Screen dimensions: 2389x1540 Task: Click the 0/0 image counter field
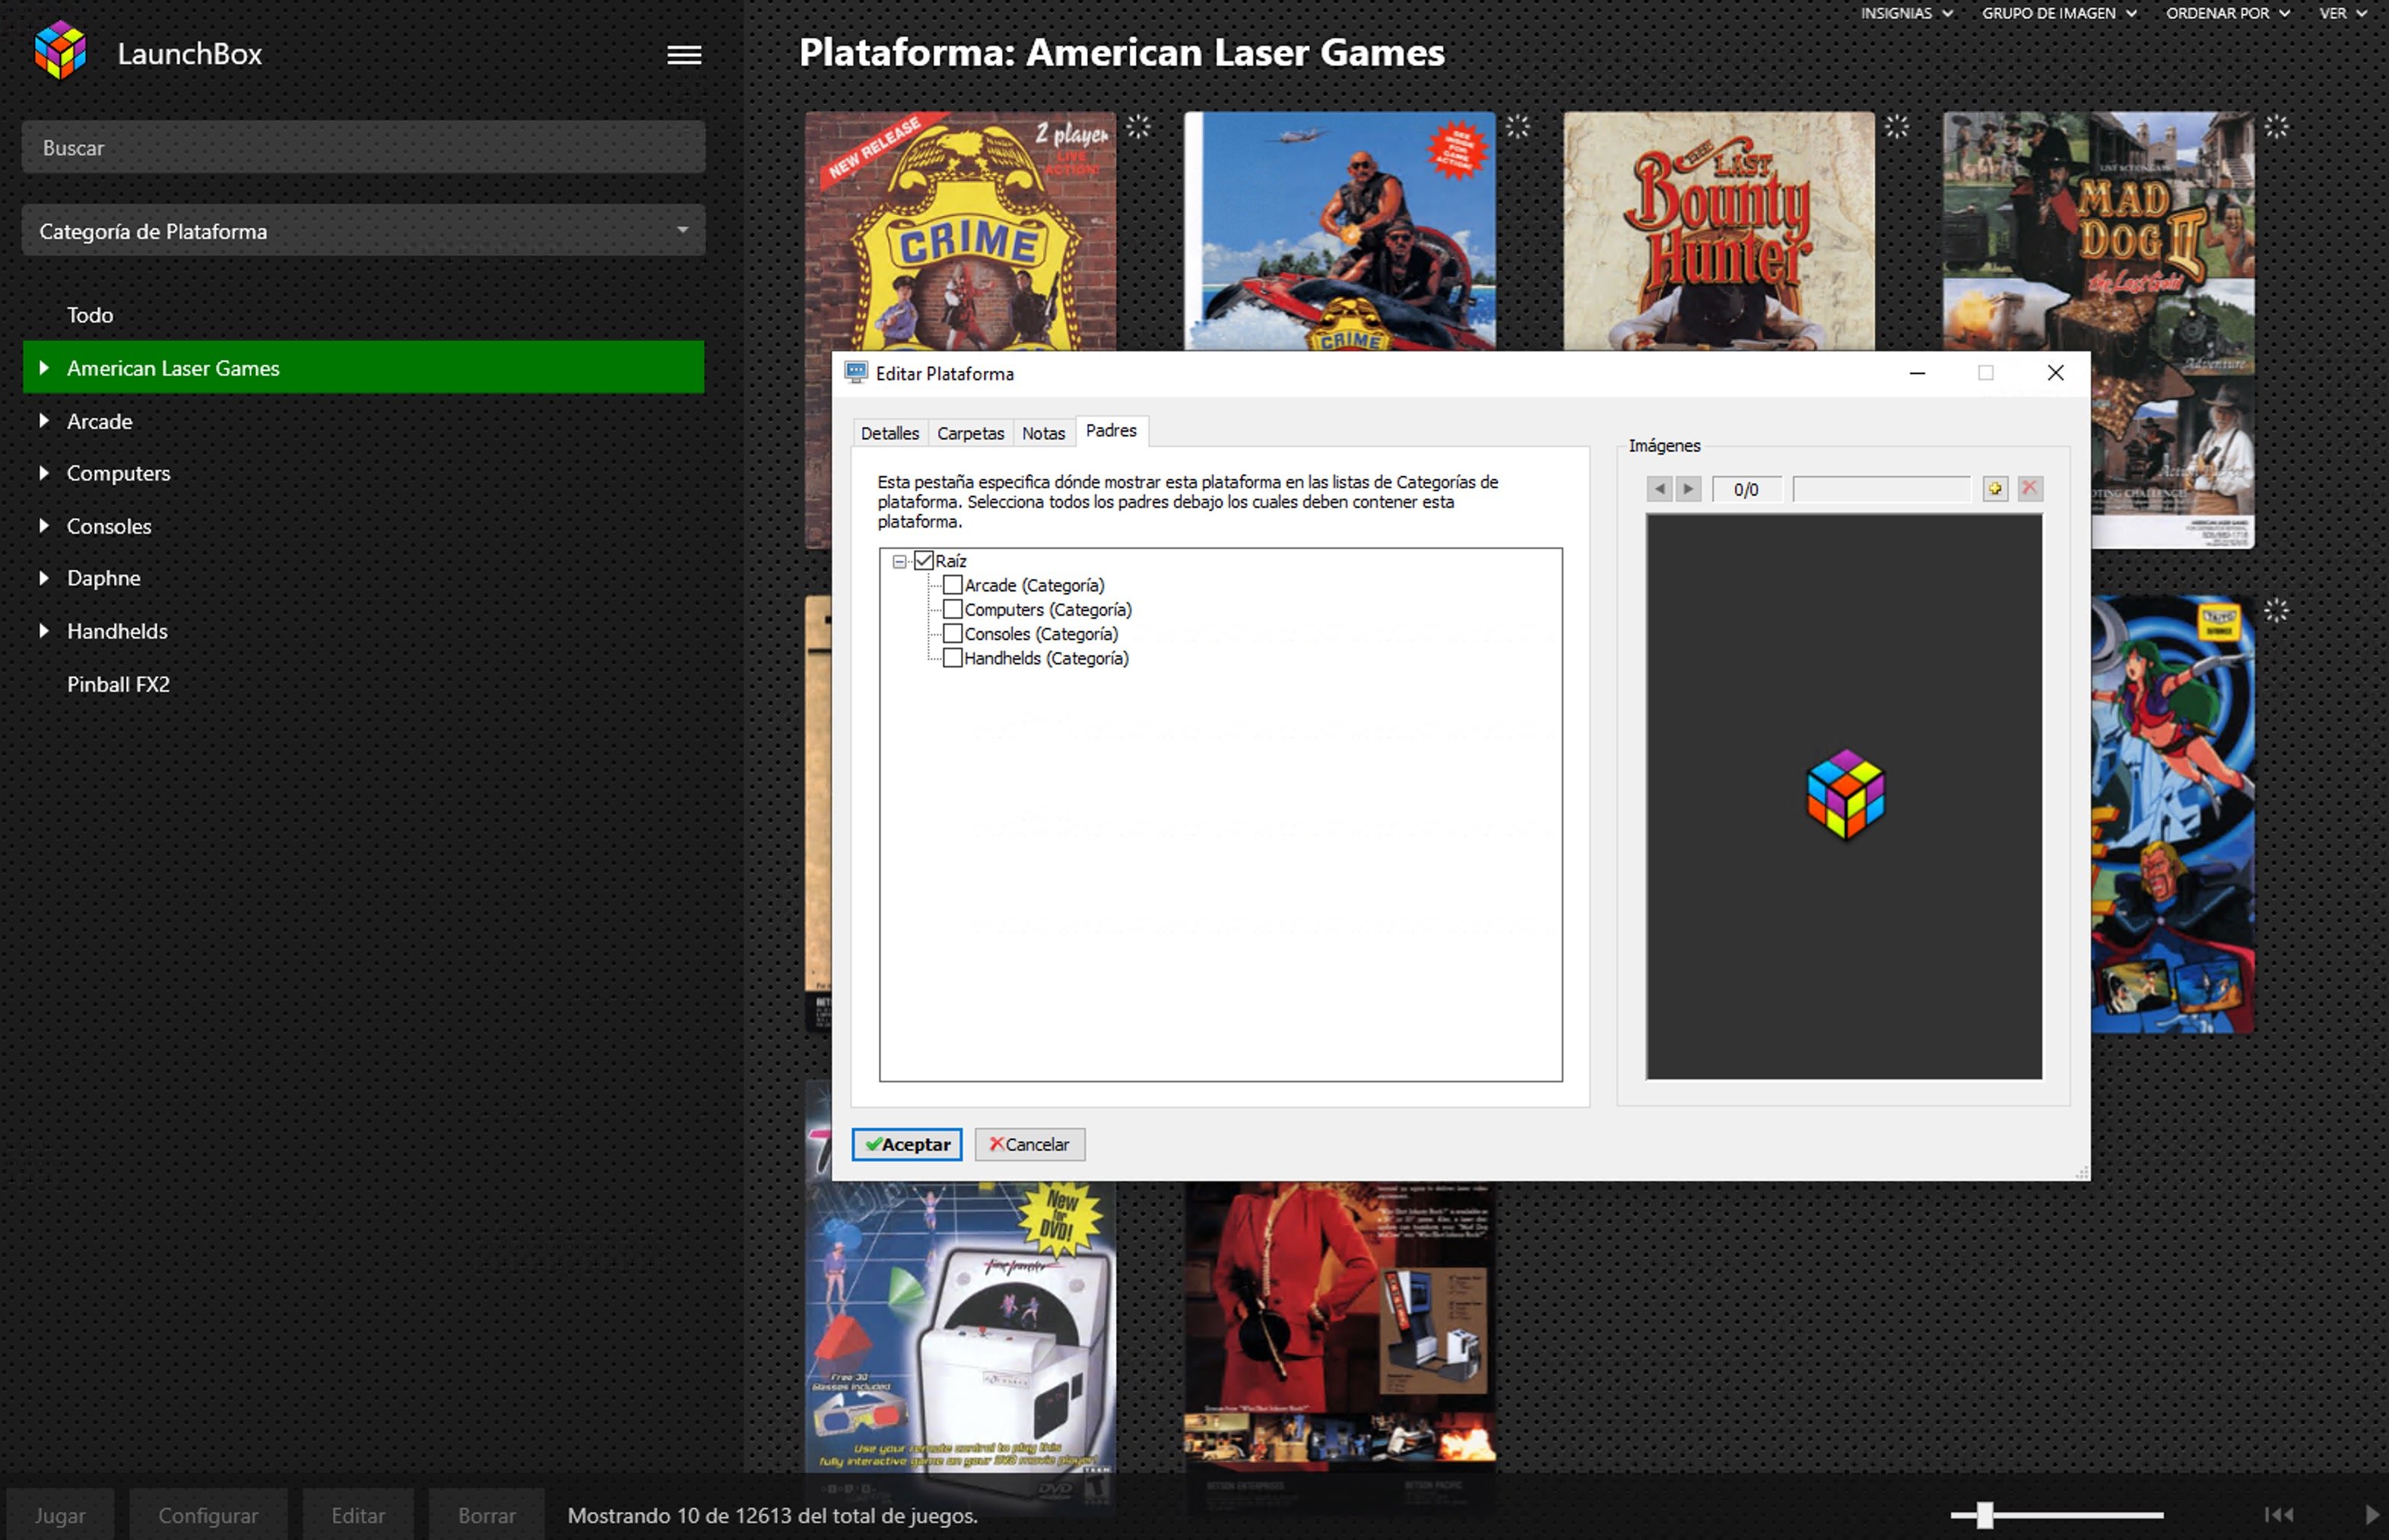pos(1746,489)
